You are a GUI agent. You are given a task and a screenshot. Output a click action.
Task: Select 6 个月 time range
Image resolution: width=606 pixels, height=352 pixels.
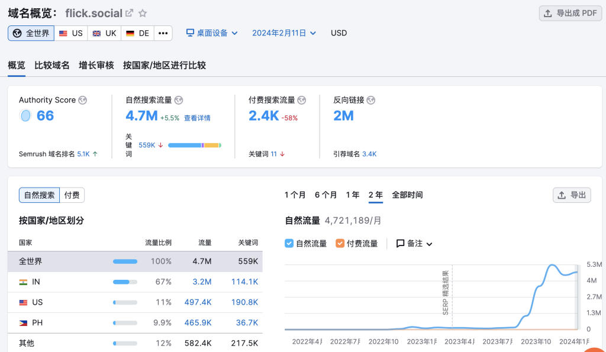(325, 195)
